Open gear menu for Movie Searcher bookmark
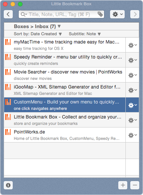 133,75
